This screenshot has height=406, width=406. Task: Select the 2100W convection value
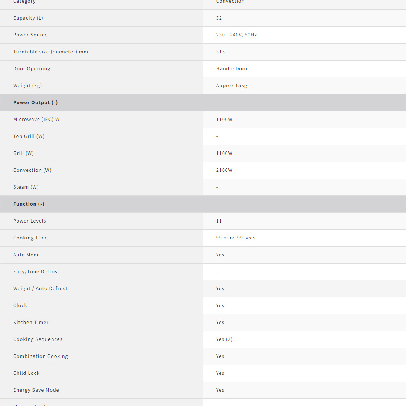pyautogui.click(x=224, y=170)
